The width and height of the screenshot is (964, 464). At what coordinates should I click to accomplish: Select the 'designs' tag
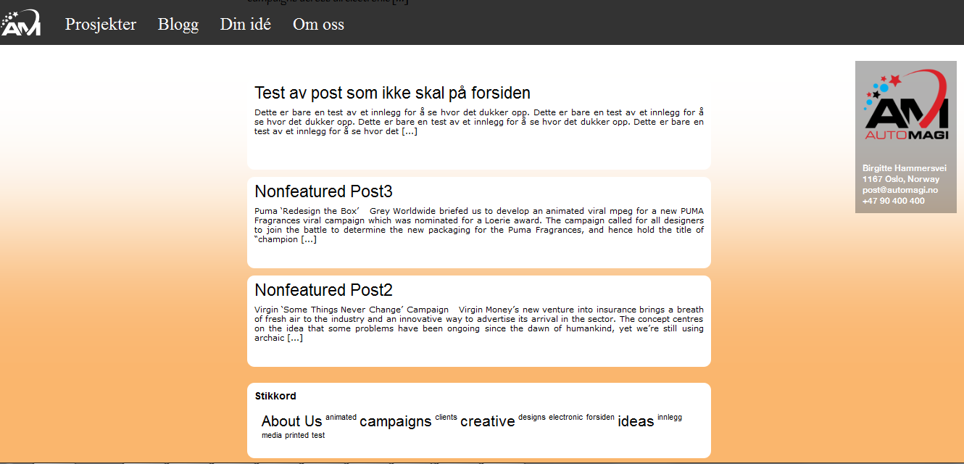click(x=532, y=417)
